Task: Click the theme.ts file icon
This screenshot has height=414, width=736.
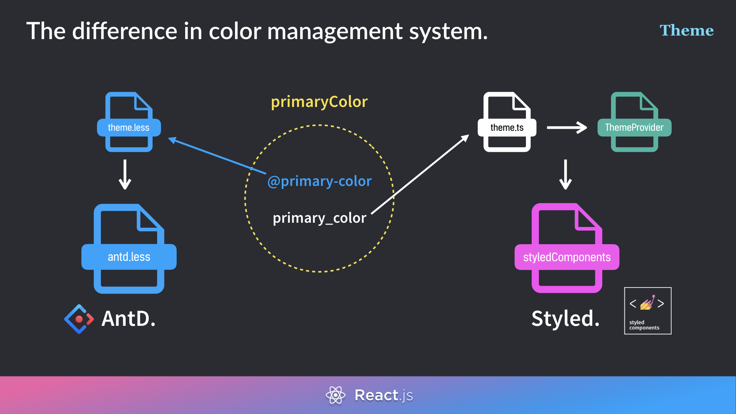Action: click(x=507, y=123)
